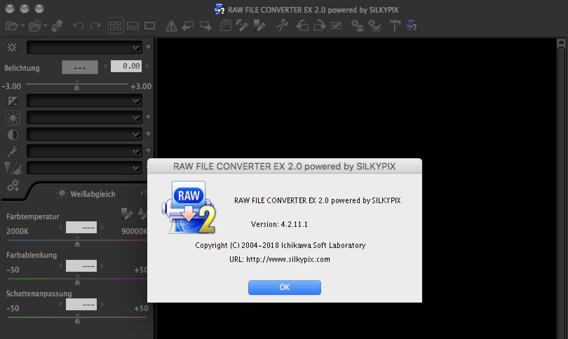Click the contrast half-circle icon

pyautogui.click(x=13, y=135)
